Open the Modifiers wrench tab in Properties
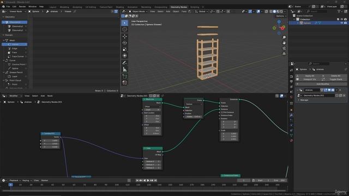The image size is (349, 196). 291,115
